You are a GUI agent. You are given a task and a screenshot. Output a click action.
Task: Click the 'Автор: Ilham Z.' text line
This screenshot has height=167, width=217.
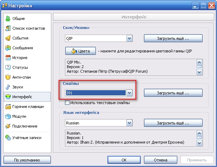pos(125,142)
